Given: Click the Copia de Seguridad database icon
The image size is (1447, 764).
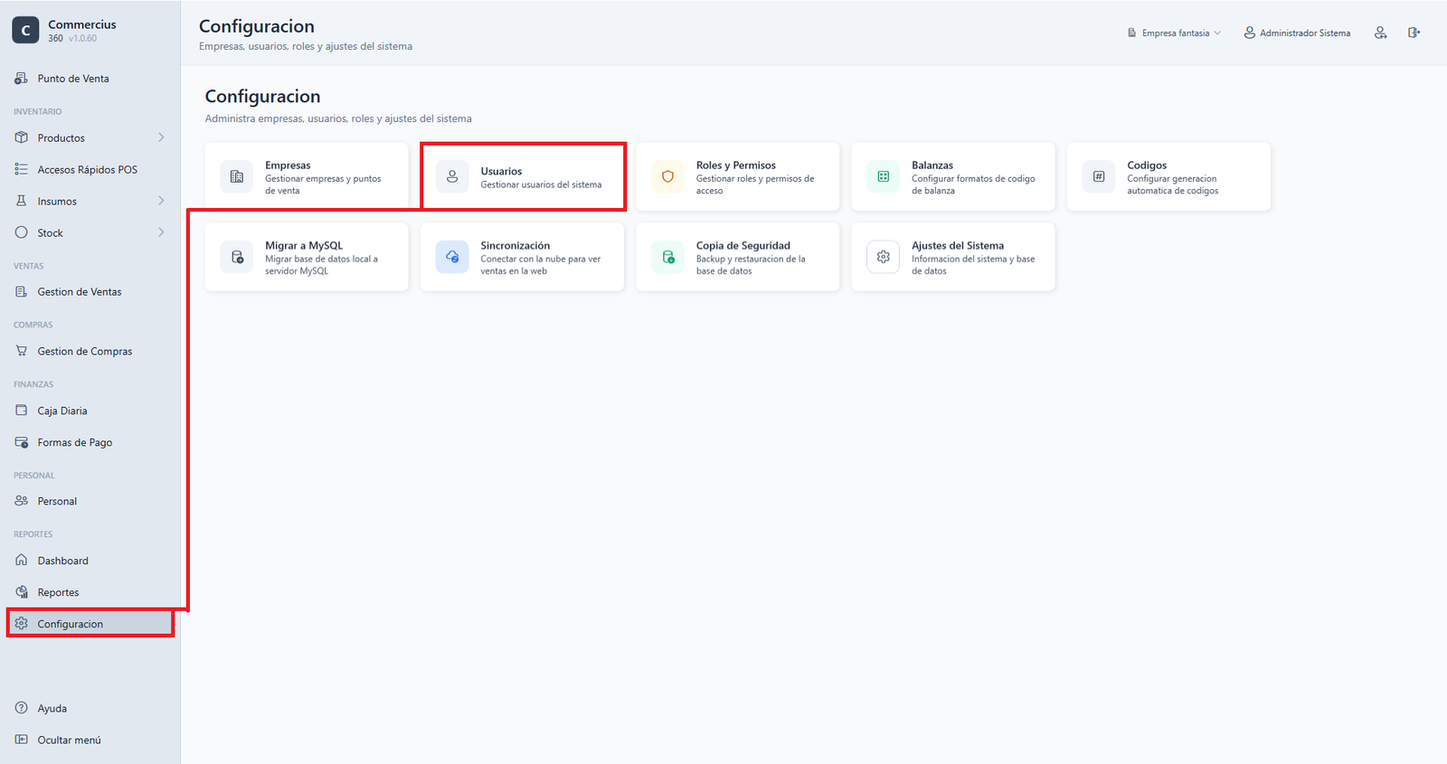Looking at the screenshot, I should 667,257.
